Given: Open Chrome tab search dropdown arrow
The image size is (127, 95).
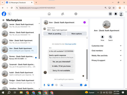Looking at the screenshot, I should [x=3, y=3].
